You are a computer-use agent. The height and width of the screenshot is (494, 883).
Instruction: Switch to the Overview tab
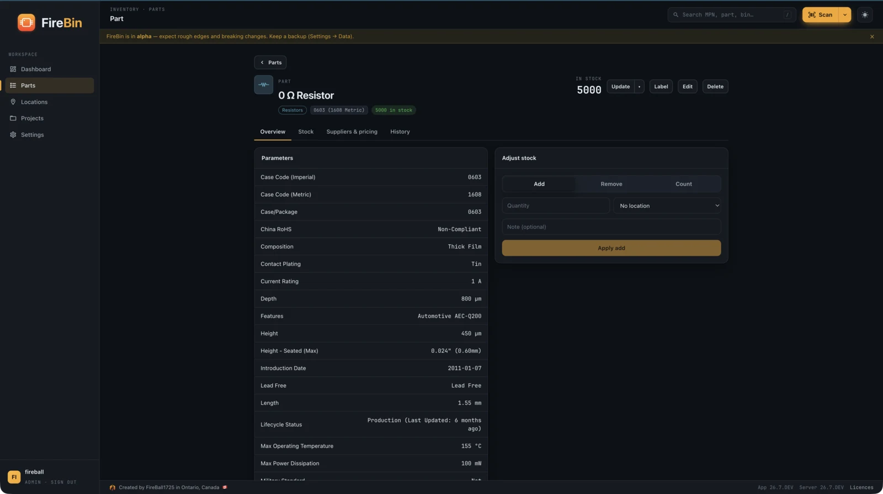coord(273,132)
